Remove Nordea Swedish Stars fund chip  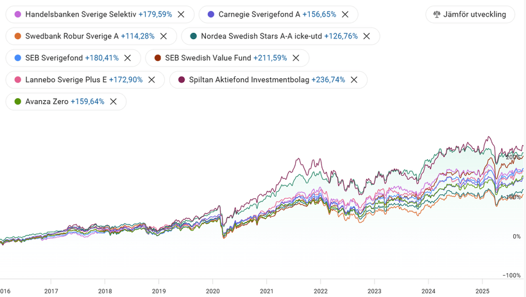(x=367, y=36)
